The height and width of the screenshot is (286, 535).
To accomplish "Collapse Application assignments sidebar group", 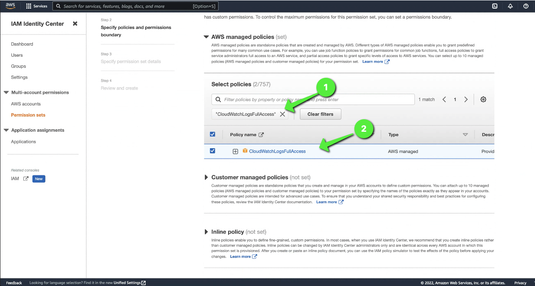I will pos(6,130).
